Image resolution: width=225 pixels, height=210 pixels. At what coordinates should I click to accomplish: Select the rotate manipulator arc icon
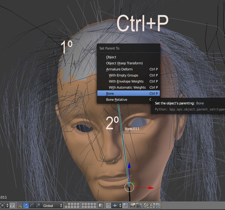tap(32, 206)
